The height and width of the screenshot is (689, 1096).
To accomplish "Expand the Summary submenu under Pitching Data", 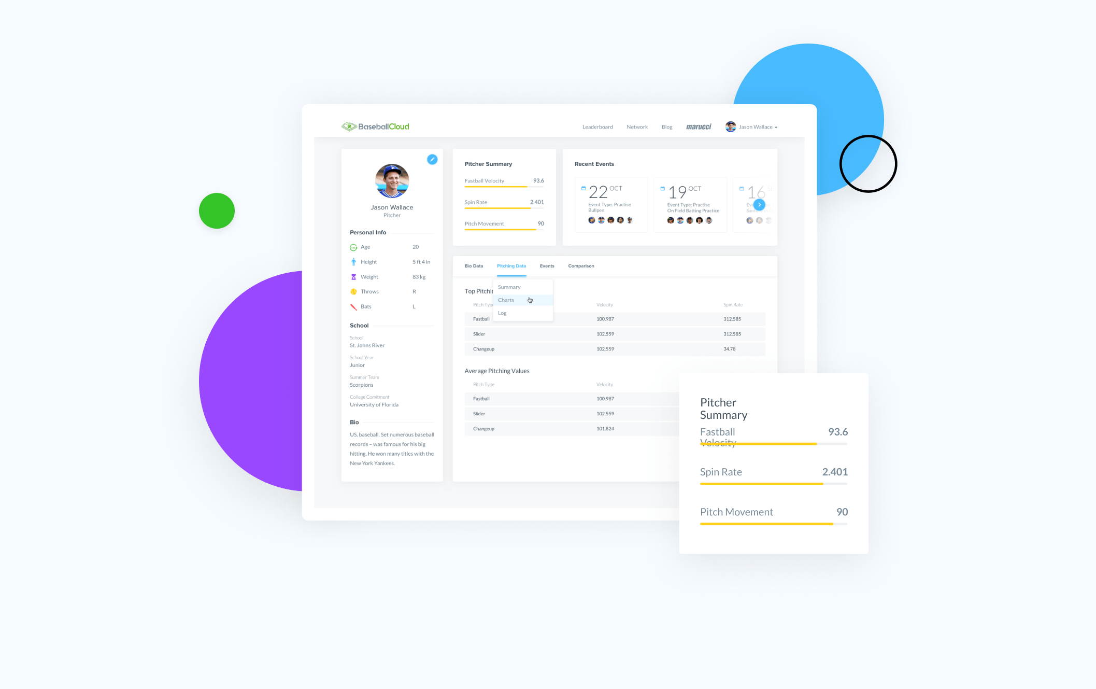I will click(508, 287).
